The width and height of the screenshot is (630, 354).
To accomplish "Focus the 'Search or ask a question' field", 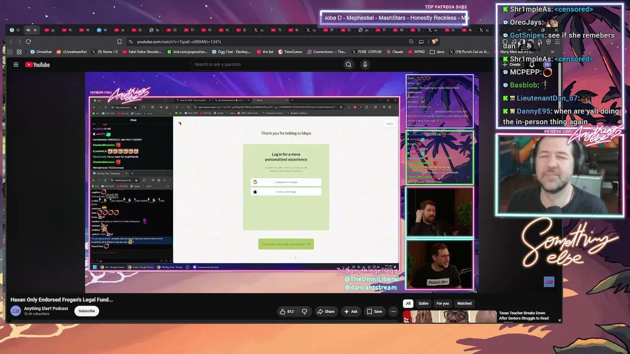I will (x=267, y=64).
